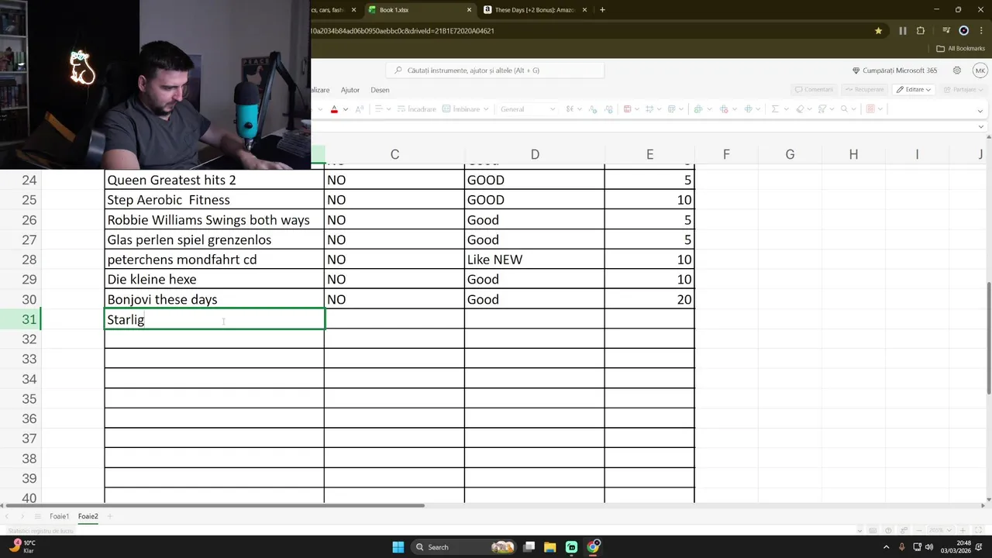Click the clear eraser icon
The image size is (992, 558).
click(801, 109)
